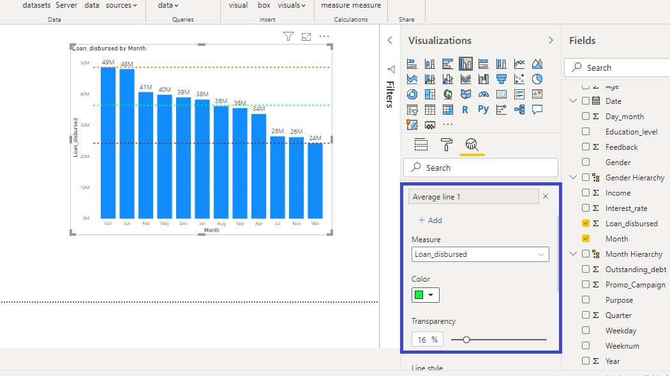Open the Measure Loan_disbursed dropdown
670x376 pixels.
coord(480,254)
